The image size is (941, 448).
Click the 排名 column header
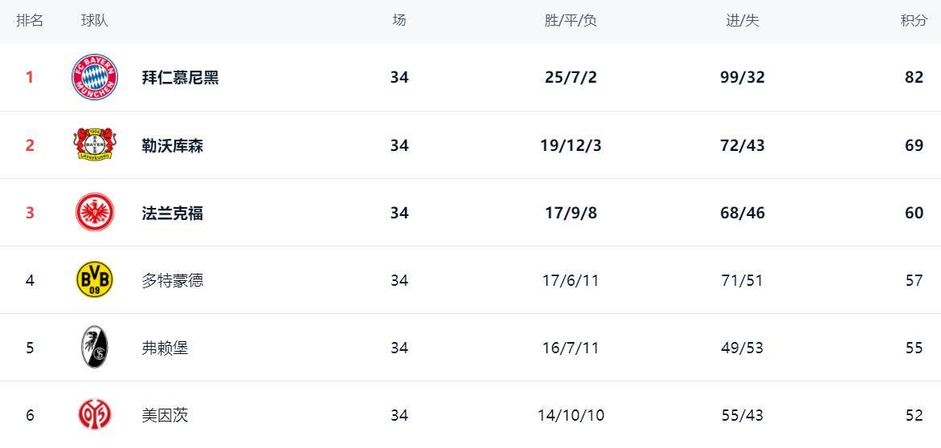30,20
